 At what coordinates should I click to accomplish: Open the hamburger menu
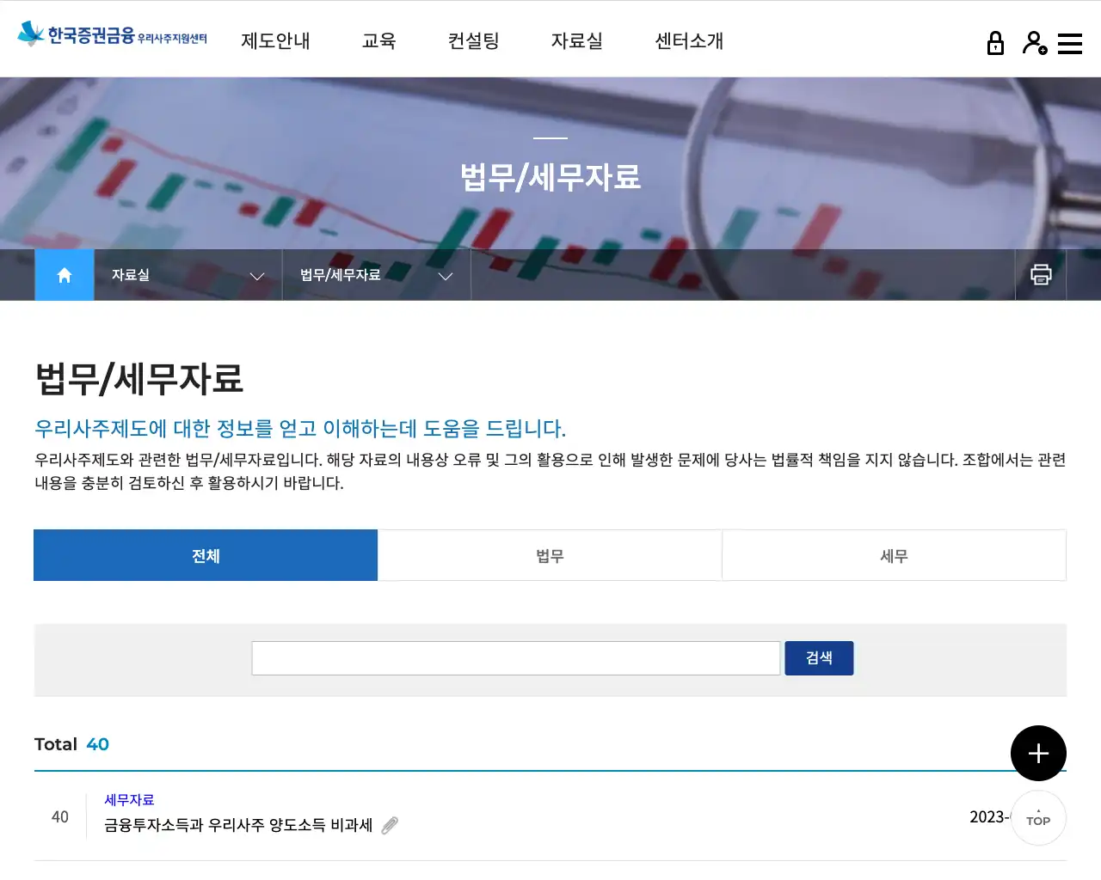[1070, 44]
